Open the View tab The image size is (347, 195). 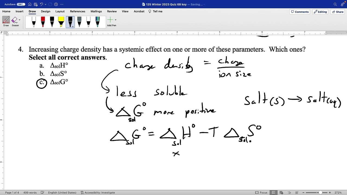coord(125,11)
